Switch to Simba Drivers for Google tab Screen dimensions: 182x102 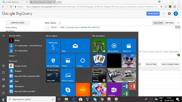click(43, 2)
